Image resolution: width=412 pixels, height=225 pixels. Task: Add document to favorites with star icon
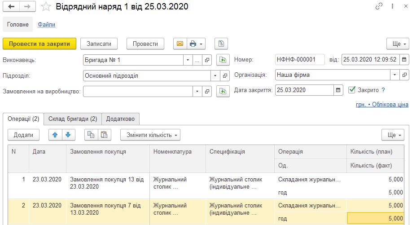pos(46,7)
